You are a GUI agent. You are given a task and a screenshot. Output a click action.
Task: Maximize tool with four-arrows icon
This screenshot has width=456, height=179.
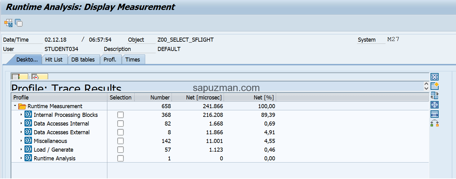[x=435, y=105]
